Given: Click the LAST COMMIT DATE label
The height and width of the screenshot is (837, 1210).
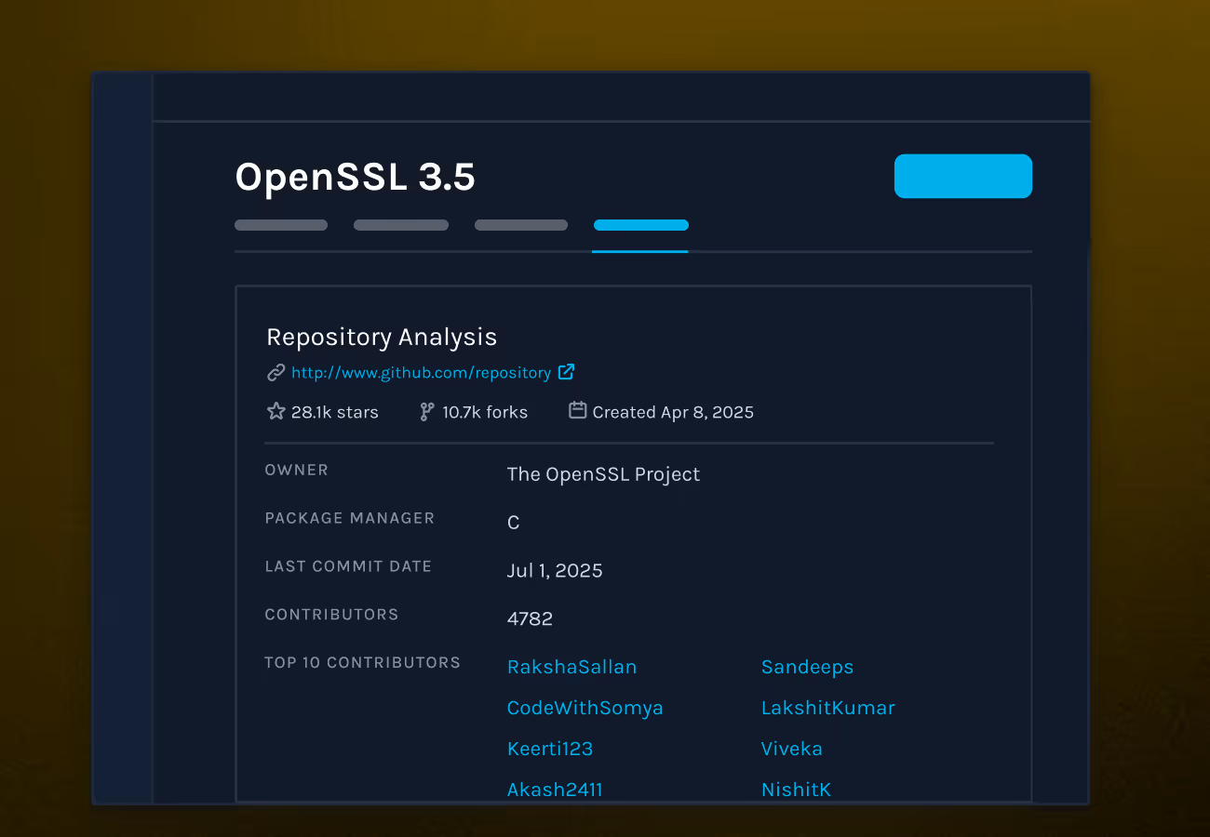Looking at the screenshot, I should (348, 566).
